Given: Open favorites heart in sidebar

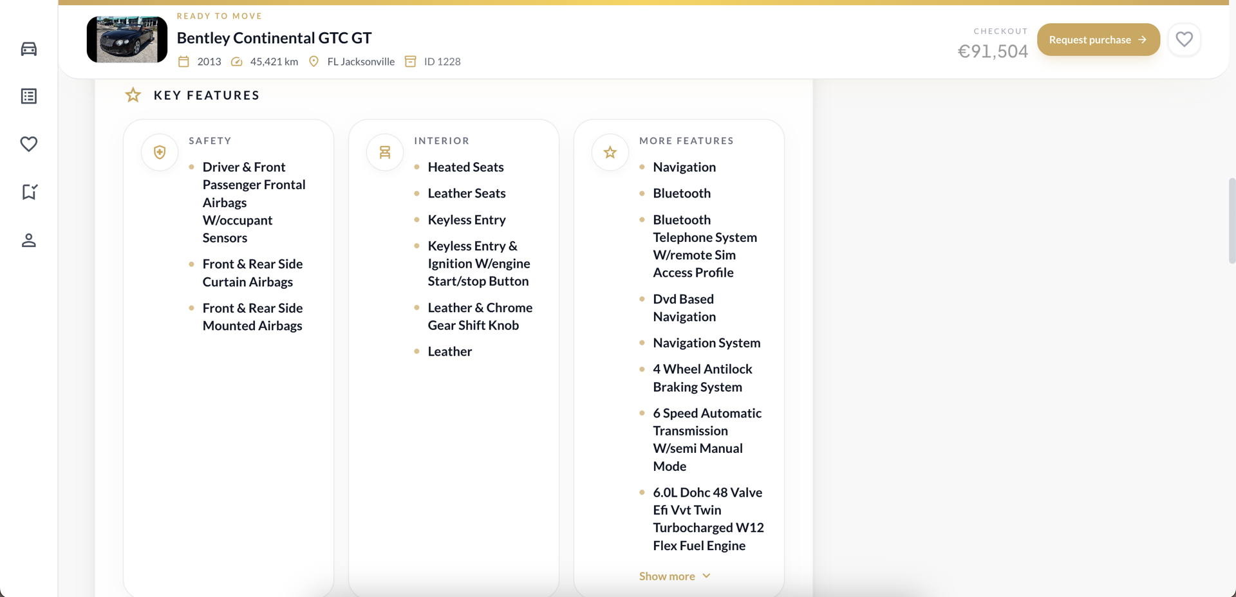Looking at the screenshot, I should tap(28, 144).
